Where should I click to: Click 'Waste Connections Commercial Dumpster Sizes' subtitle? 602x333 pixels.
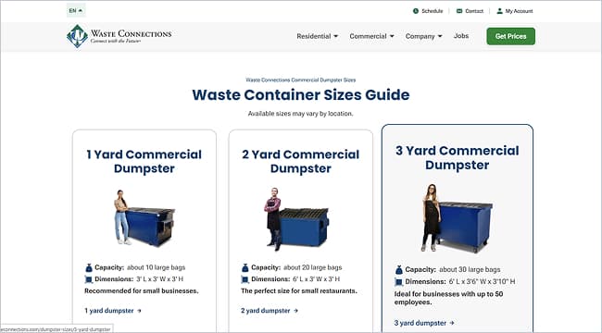[301, 80]
